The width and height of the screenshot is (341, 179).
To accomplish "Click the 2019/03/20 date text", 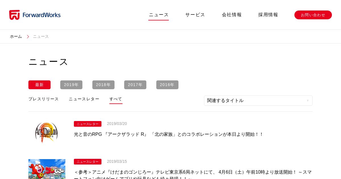I will click(x=117, y=124).
